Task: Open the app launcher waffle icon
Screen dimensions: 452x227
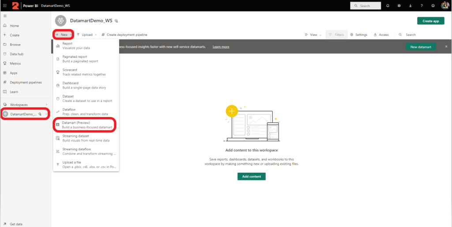Action: [5, 6]
